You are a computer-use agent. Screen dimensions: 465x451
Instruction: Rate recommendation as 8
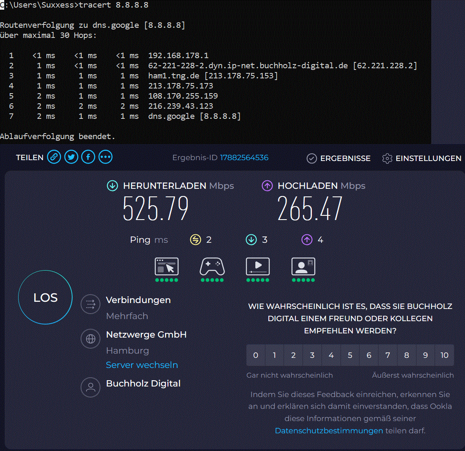click(407, 355)
